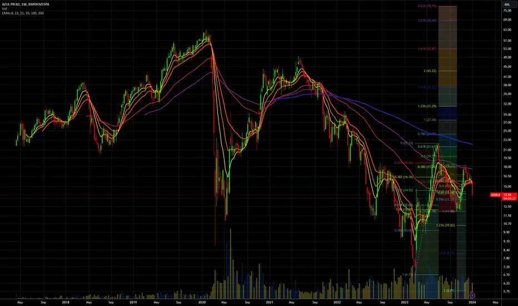Click the 2020 label on the time axis
518x306 pixels.
(x=202, y=302)
